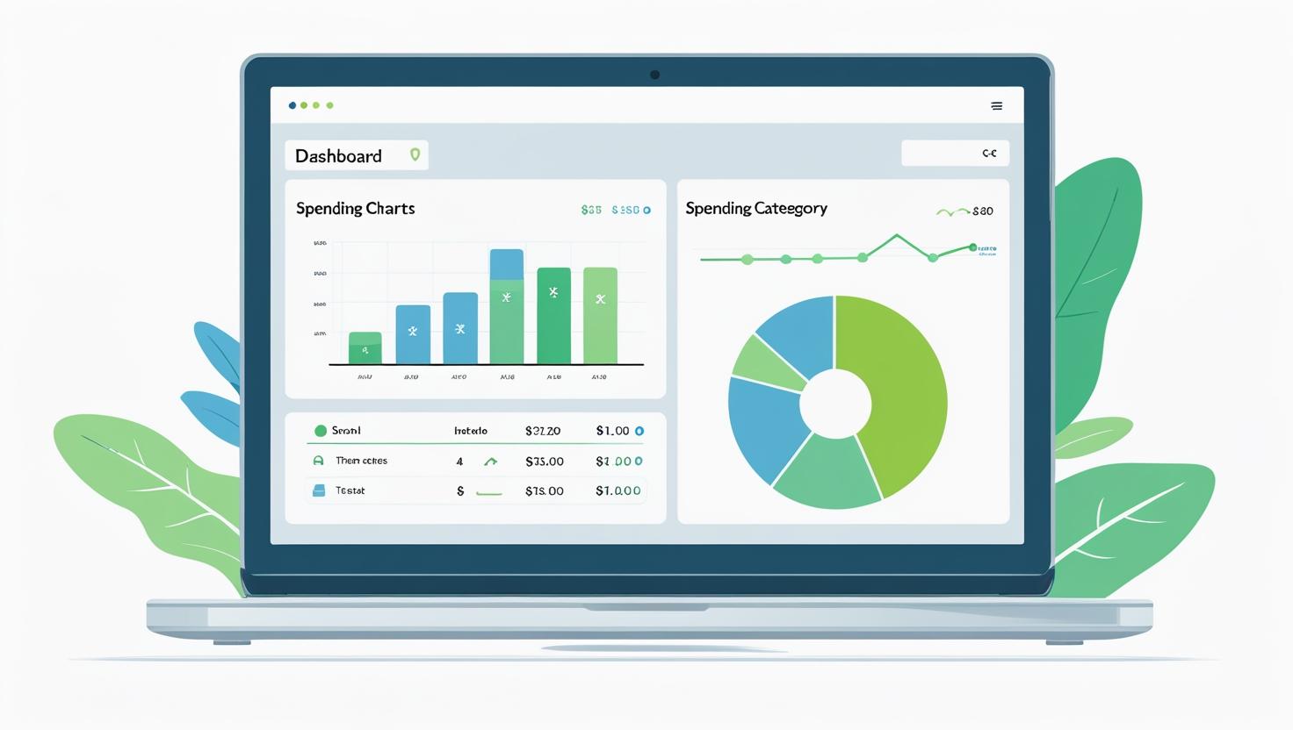
Task: Select the Sraml row label
Action: (346, 431)
